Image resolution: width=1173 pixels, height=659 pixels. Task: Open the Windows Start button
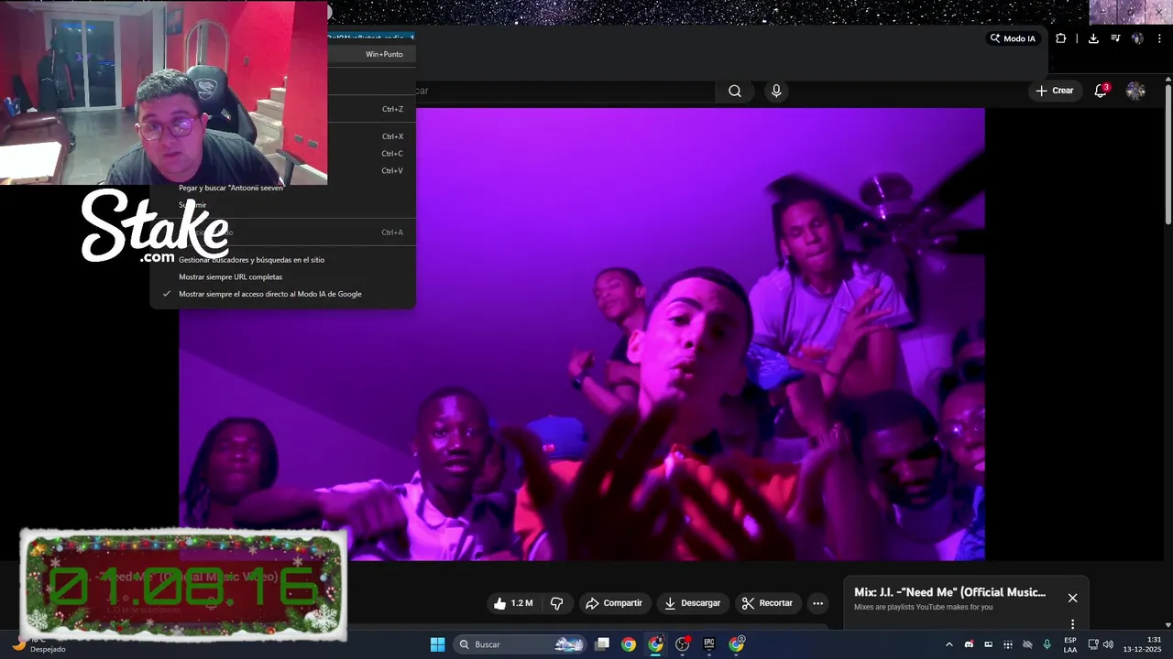[437, 644]
